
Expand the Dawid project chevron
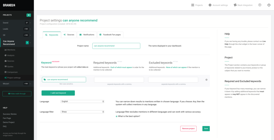click(30, 23)
